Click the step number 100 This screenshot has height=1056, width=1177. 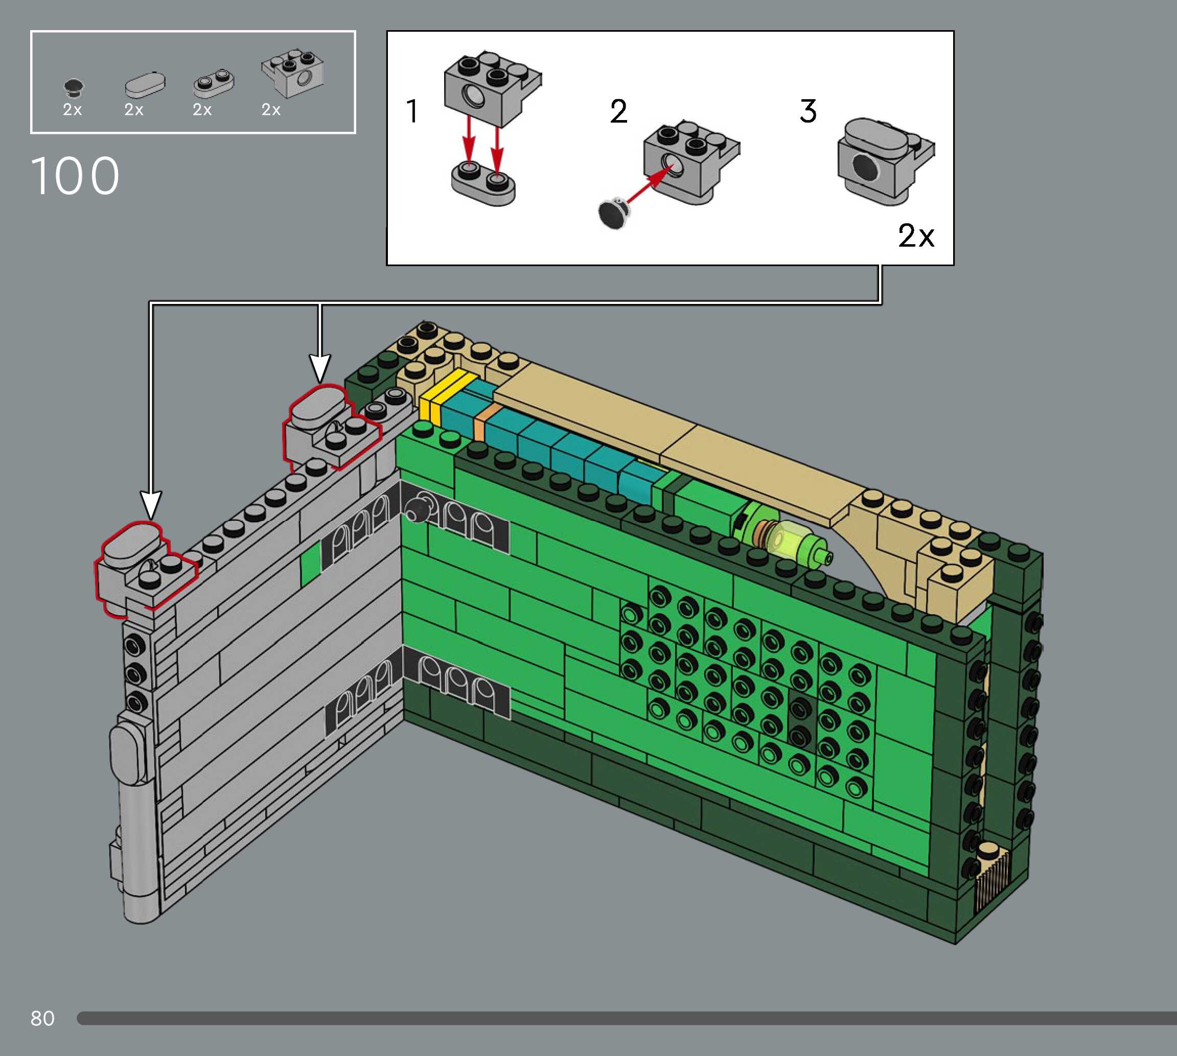pos(75,176)
